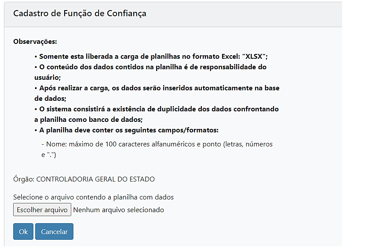This screenshot has width=379, height=249.
Task: Click the 'CONTROLADORIA GERAL DO ESTADO' text
Action: [95, 179]
